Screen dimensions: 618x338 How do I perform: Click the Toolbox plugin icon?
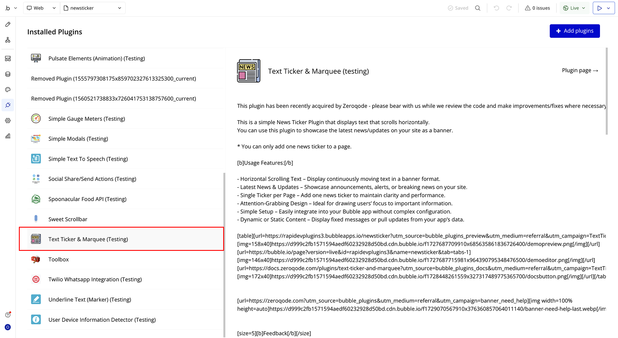(36, 259)
